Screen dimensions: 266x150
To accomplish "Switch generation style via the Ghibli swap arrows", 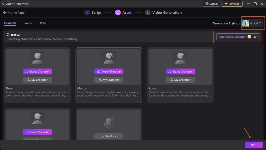I will (260, 23).
